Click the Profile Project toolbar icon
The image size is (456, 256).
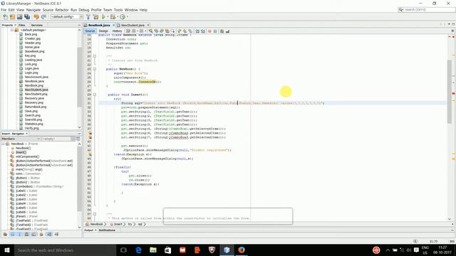[123, 17]
